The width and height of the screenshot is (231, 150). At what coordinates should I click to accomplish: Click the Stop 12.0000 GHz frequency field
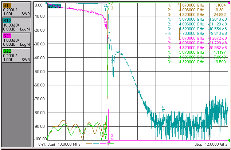click(x=211, y=144)
